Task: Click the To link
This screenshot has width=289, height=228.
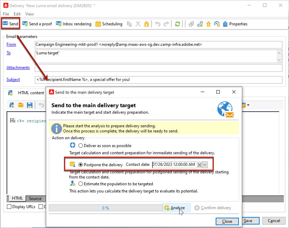Action: (9, 53)
